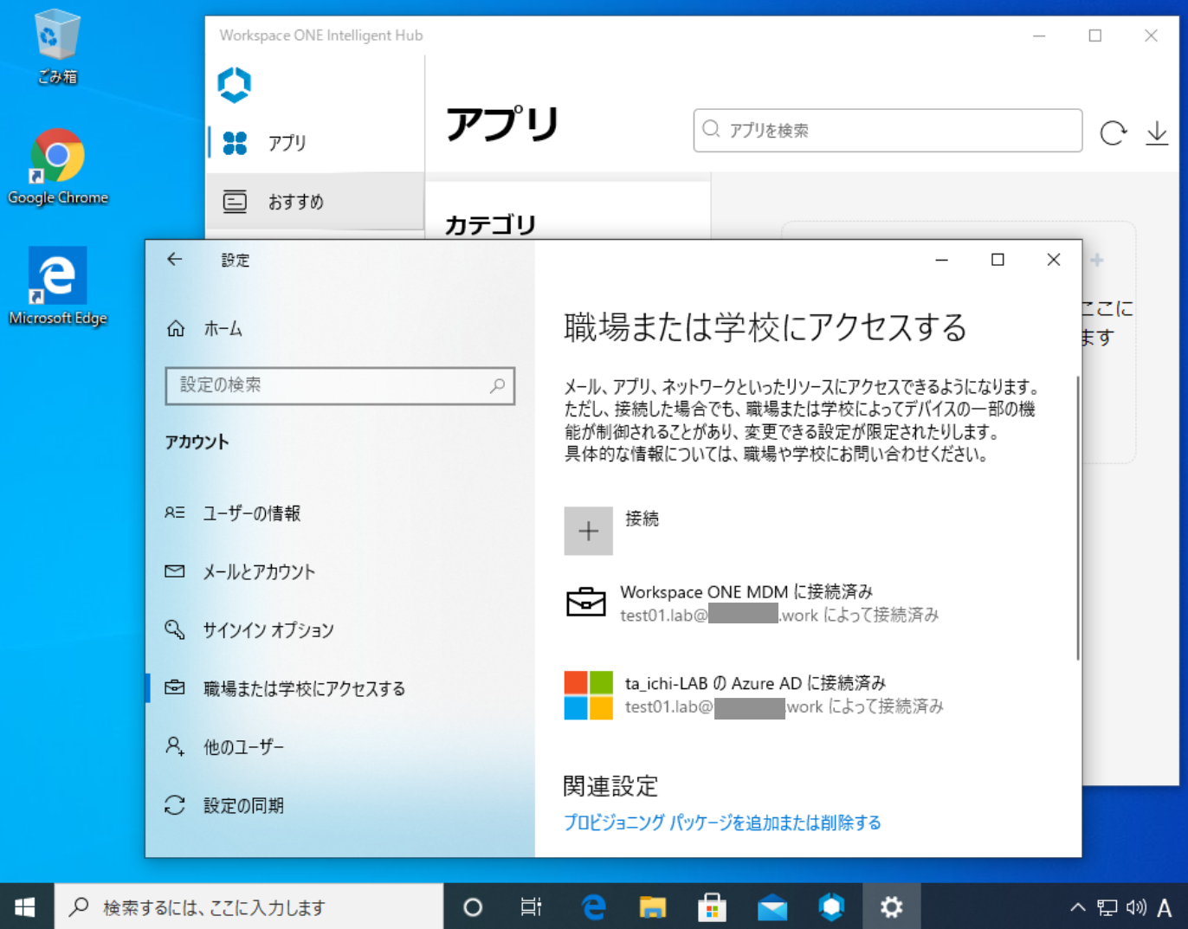The width and height of the screenshot is (1188, 929).
Task: Click the Workspace ONE logo atop the sidebar
Action: coord(234,84)
